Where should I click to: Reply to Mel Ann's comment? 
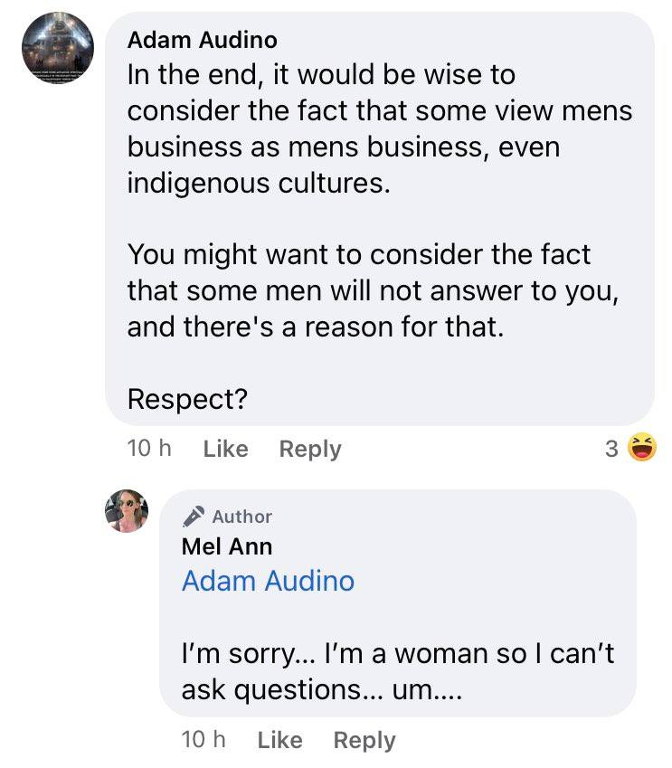pyautogui.click(x=364, y=741)
